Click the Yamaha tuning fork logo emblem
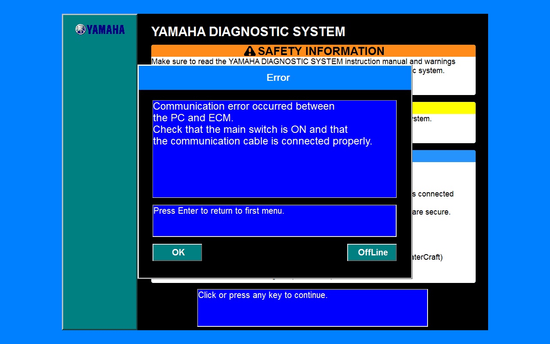550x344 pixels. pyautogui.click(x=80, y=29)
